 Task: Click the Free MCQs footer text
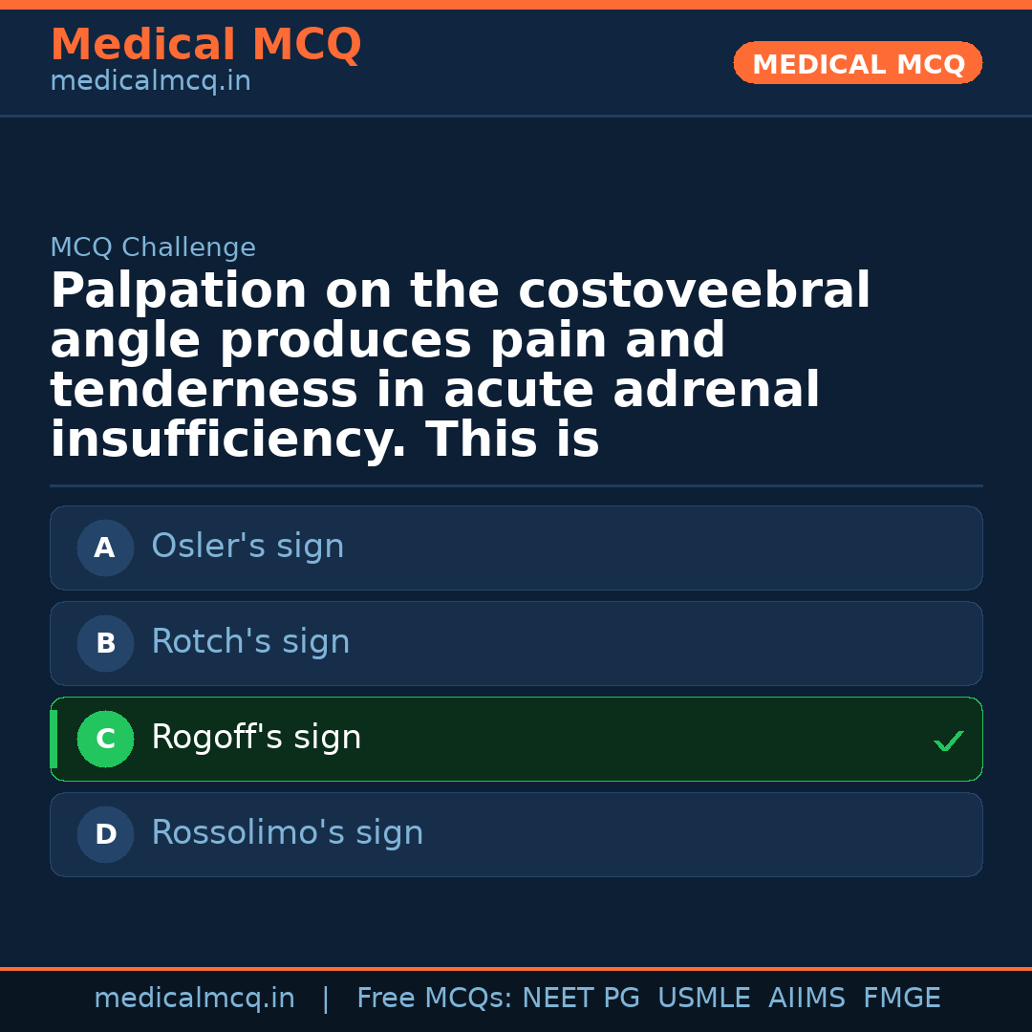click(x=435, y=999)
